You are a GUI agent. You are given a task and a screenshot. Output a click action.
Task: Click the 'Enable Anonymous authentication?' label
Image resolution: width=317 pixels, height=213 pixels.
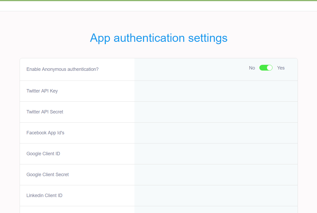point(62,69)
